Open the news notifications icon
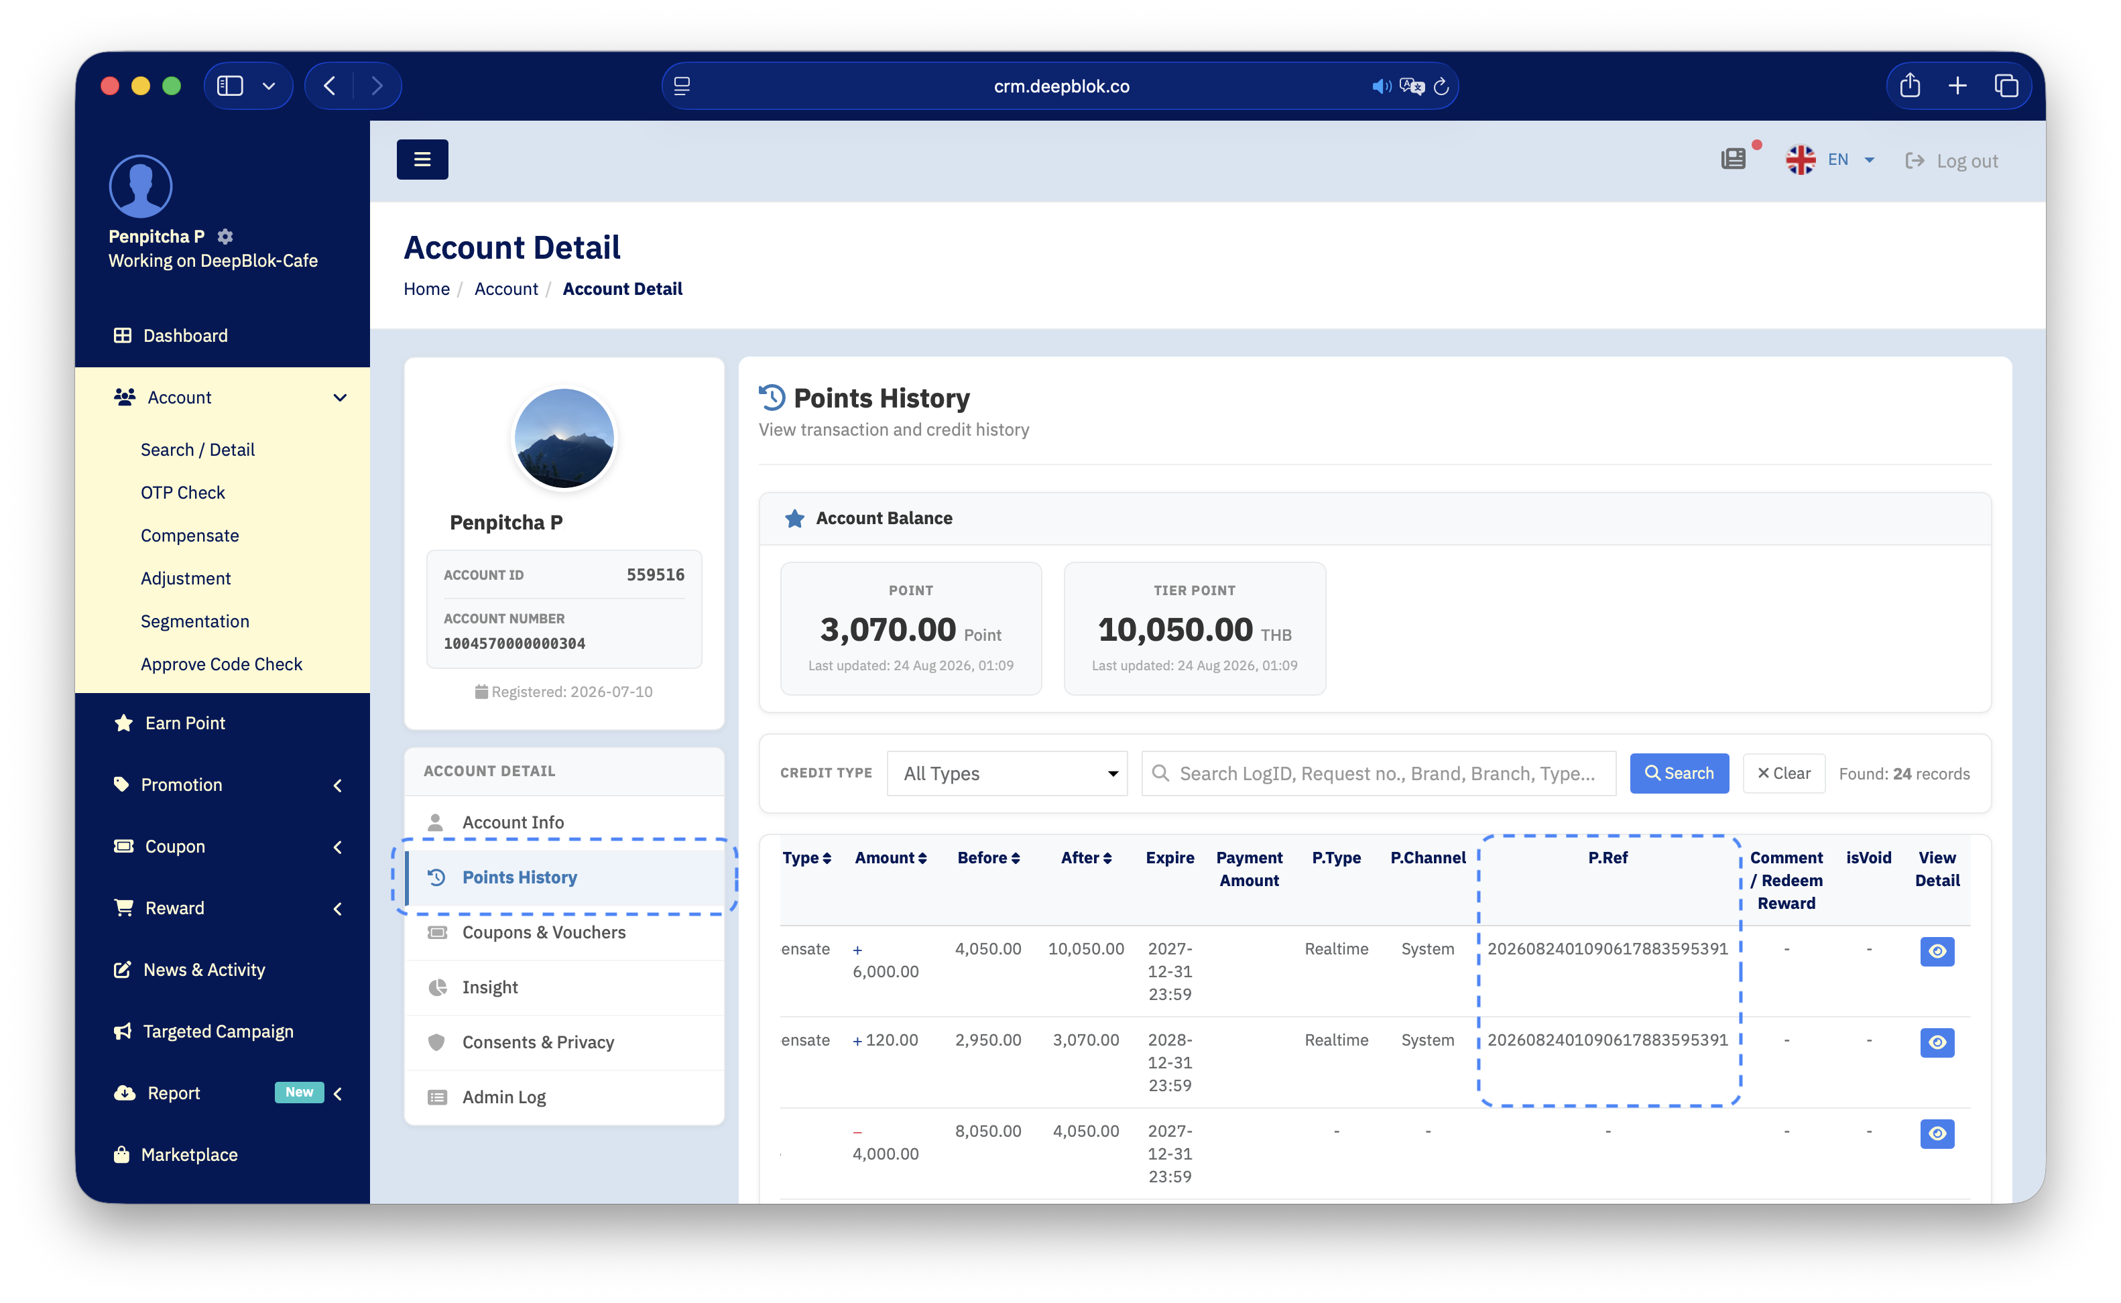This screenshot has height=1303, width=2121. tap(1733, 160)
